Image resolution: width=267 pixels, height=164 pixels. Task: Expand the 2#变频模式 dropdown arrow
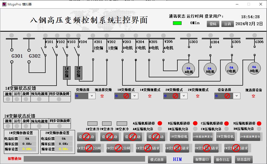(184, 96)
